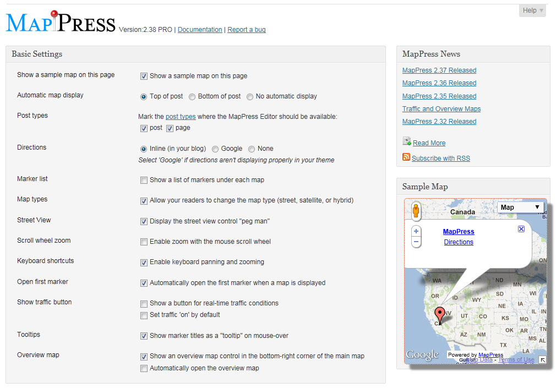This screenshot has height=388, width=556.
Task: Uncheck the 'page' post type checkbox
Action: pyautogui.click(x=170, y=128)
